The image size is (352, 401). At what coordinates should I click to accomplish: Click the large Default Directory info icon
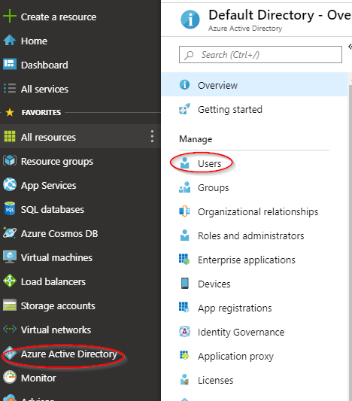pos(190,20)
